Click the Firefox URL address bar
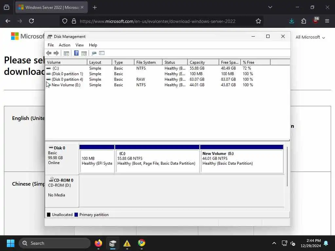 [157, 21]
